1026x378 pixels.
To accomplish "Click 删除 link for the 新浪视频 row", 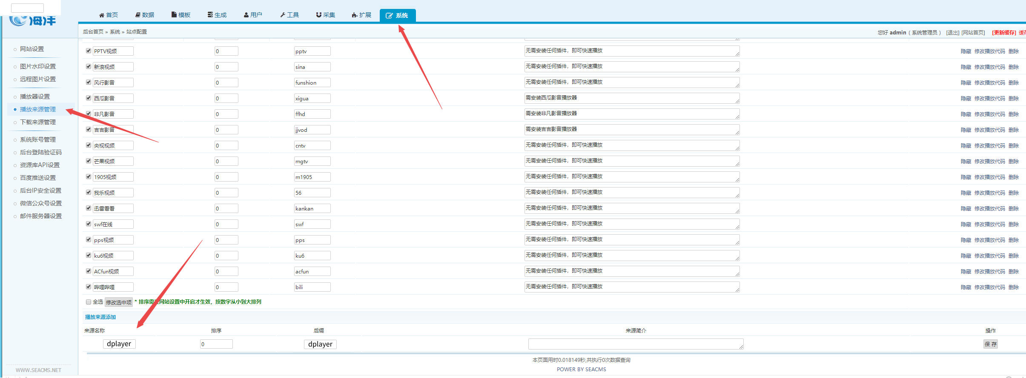I will tap(1014, 67).
